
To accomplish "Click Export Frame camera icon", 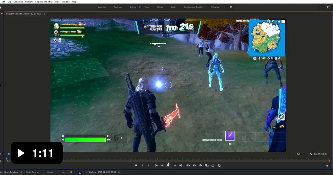I will click(x=201, y=165).
